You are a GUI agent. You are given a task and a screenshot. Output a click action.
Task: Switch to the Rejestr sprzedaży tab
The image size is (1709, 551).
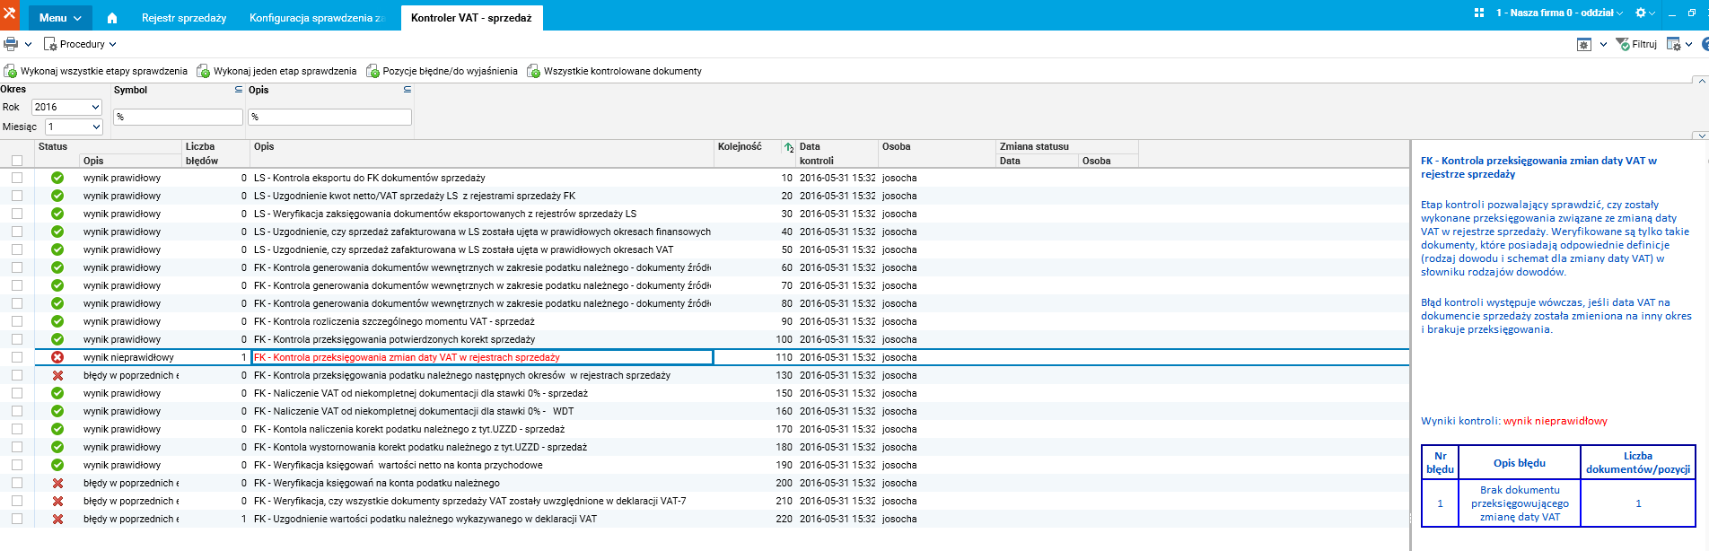coord(184,18)
